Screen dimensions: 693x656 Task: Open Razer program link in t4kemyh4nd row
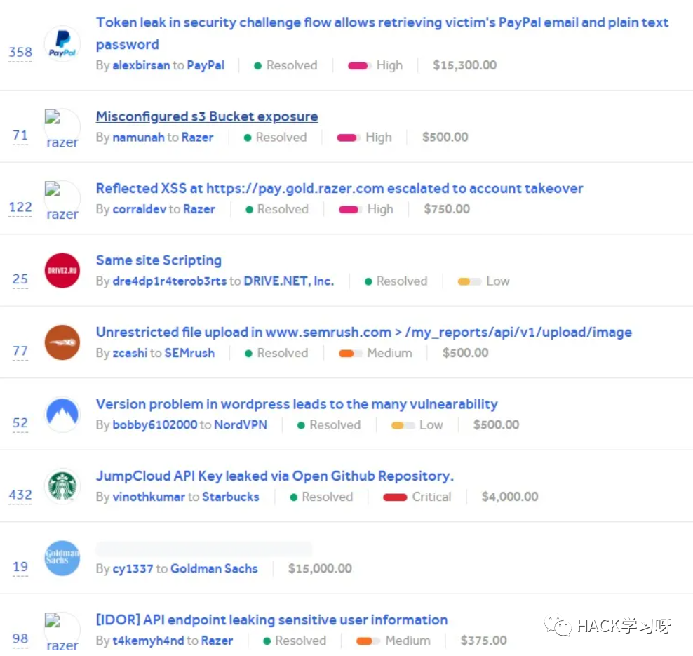pyautogui.click(x=217, y=641)
